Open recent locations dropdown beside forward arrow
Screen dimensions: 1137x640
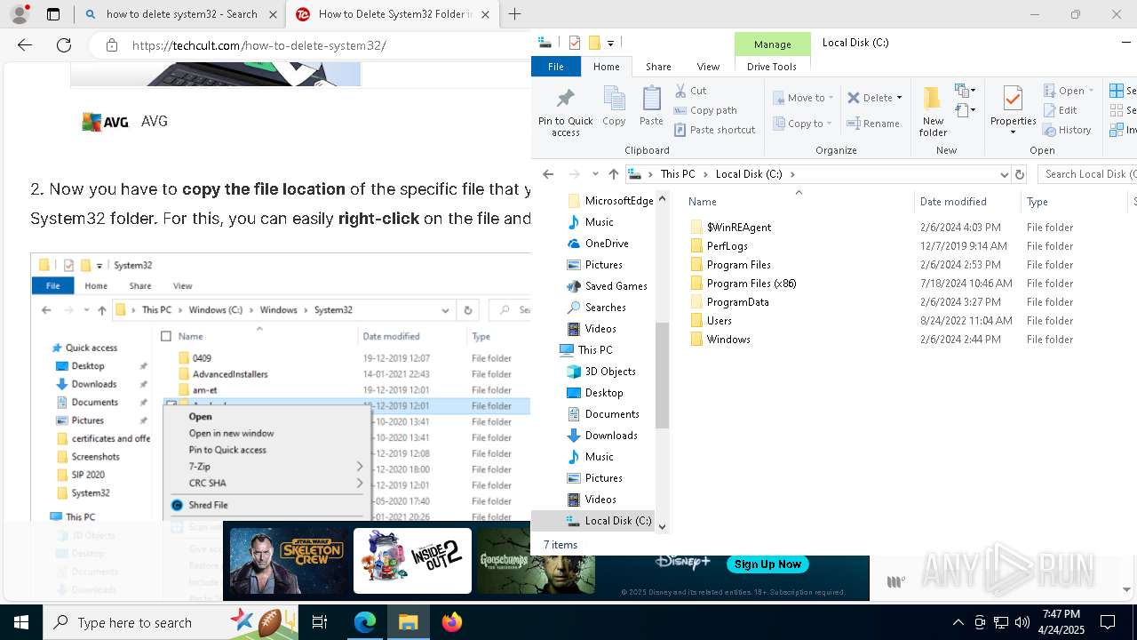coord(594,174)
